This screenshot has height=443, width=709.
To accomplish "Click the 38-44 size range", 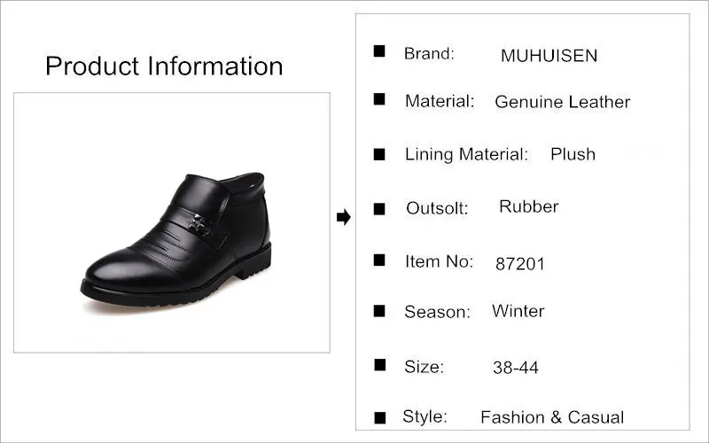I will pos(516,368).
